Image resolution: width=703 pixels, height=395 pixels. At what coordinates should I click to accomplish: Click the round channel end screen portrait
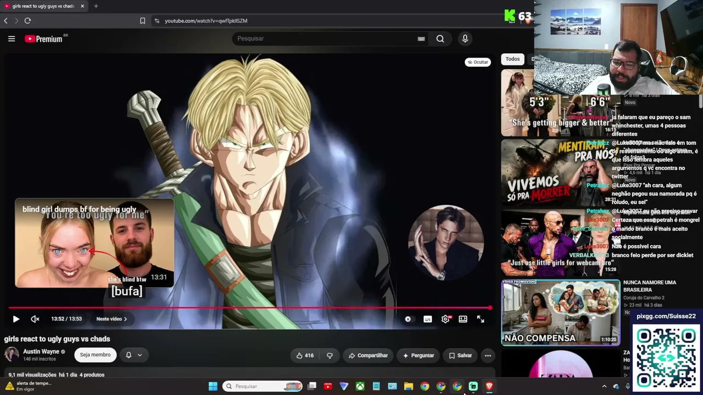[x=446, y=243]
